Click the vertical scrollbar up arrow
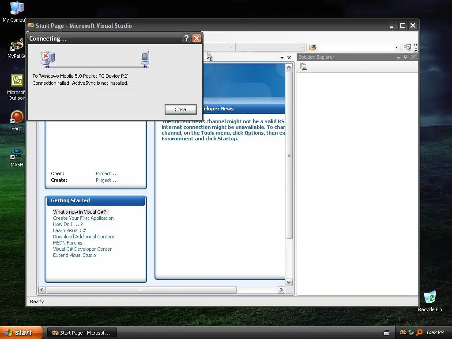 point(289,68)
